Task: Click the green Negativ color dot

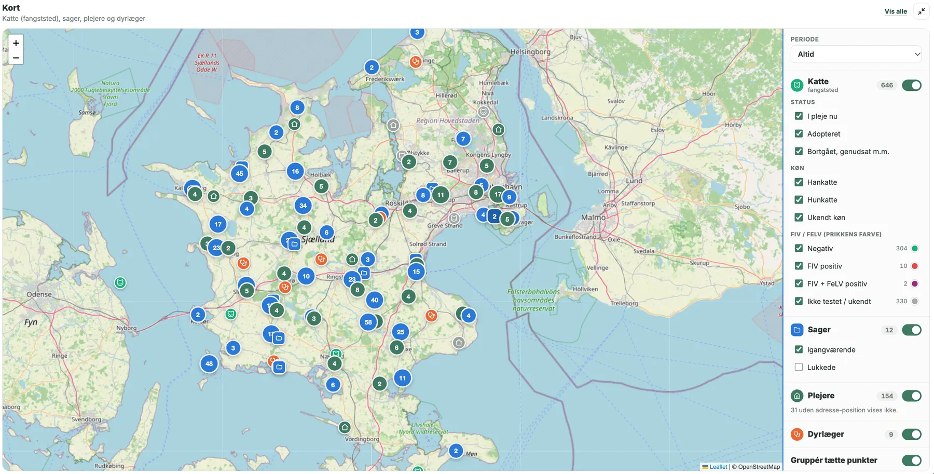Action: pos(915,248)
